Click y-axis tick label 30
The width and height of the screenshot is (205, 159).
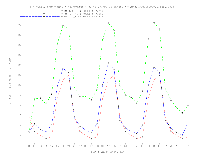tap(20, 35)
